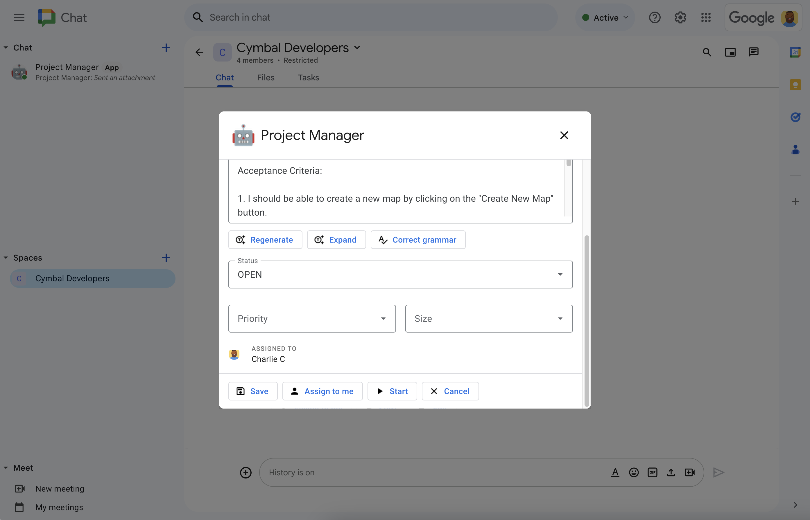Click the Correct grammar icon button

coord(383,239)
